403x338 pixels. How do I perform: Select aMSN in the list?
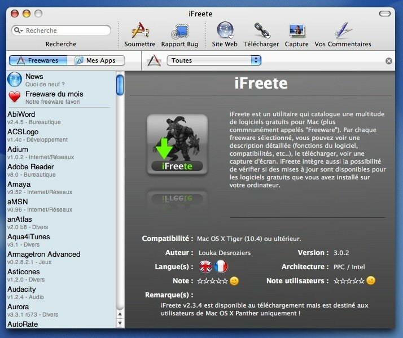61,205
